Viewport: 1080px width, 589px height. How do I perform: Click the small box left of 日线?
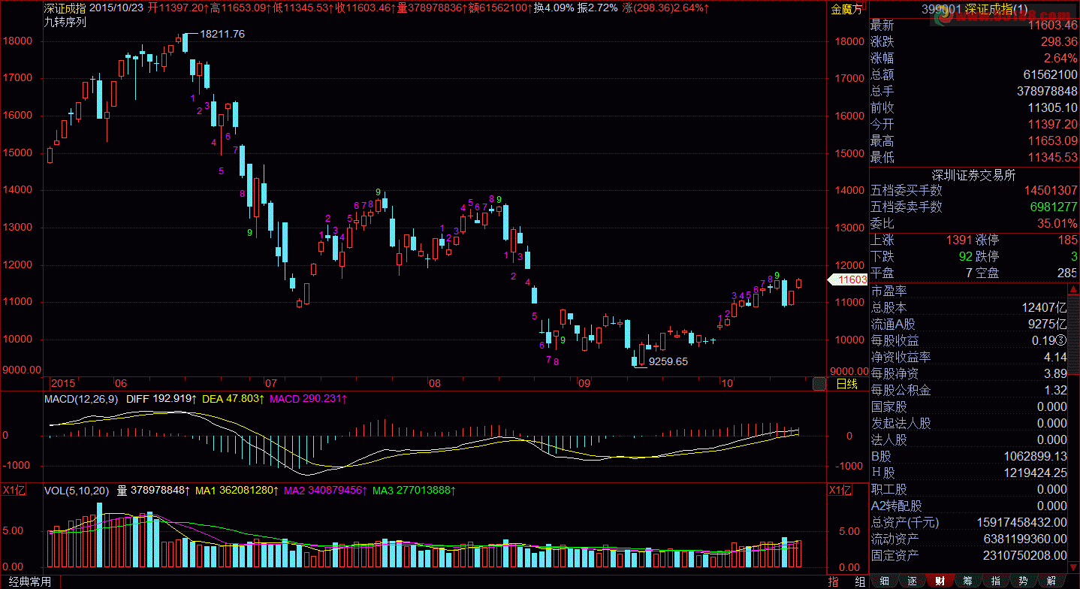(x=819, y=384)
